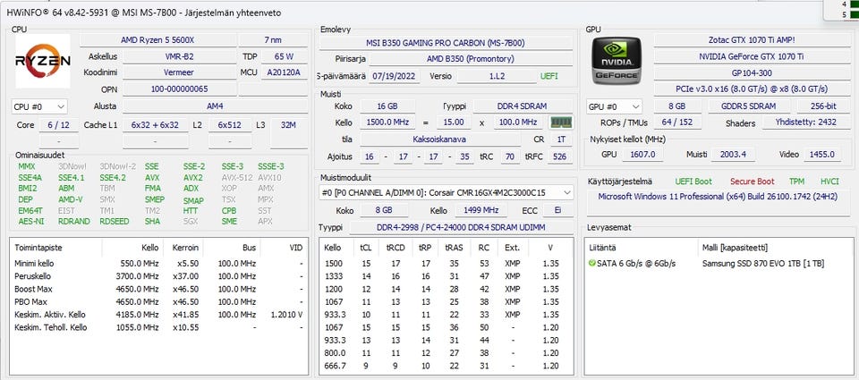
Task: Click the TPM indicator
Action: coord(796,182)
